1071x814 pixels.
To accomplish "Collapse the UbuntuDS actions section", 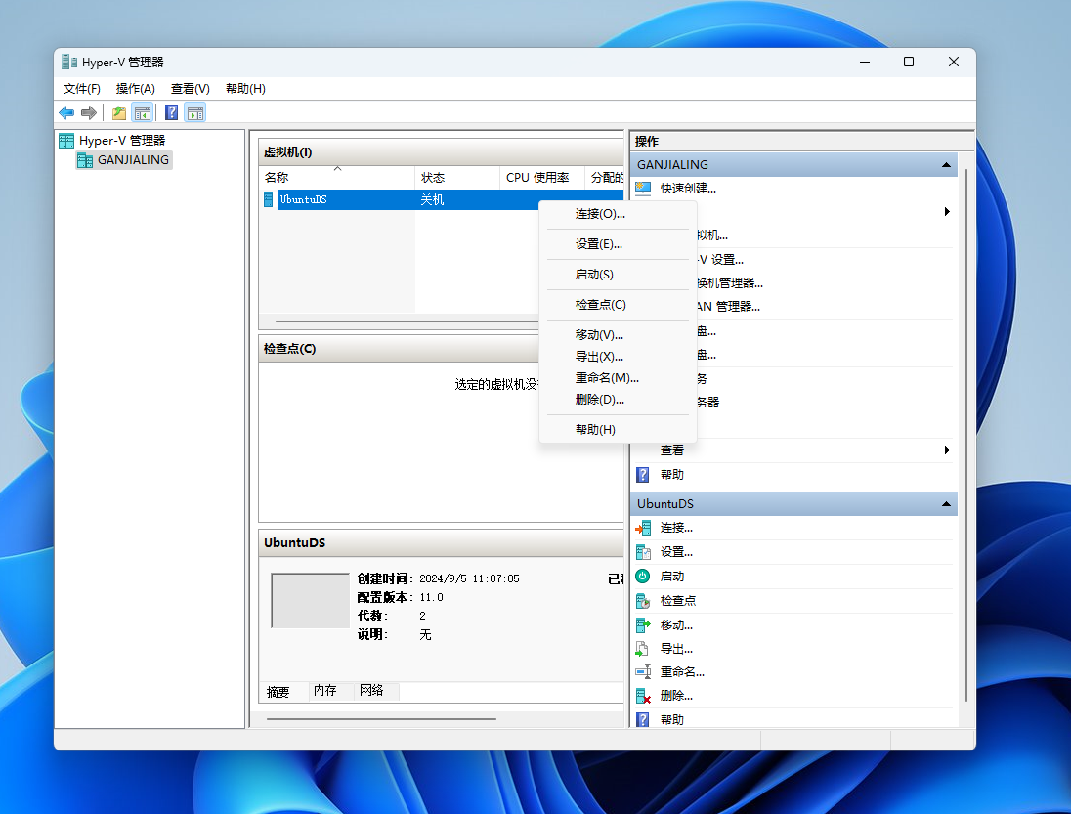I will click(946, 504).
